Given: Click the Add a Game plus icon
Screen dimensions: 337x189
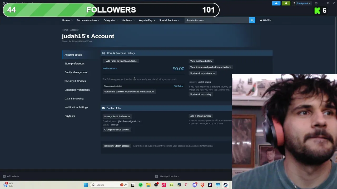Looking at the screenshot, I should (4, 176).
